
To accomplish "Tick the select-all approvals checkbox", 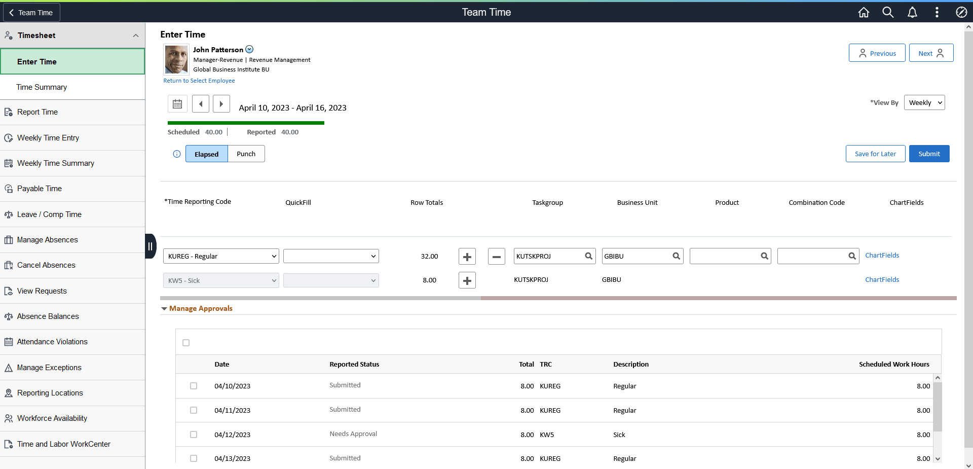I will click(186, 343).
